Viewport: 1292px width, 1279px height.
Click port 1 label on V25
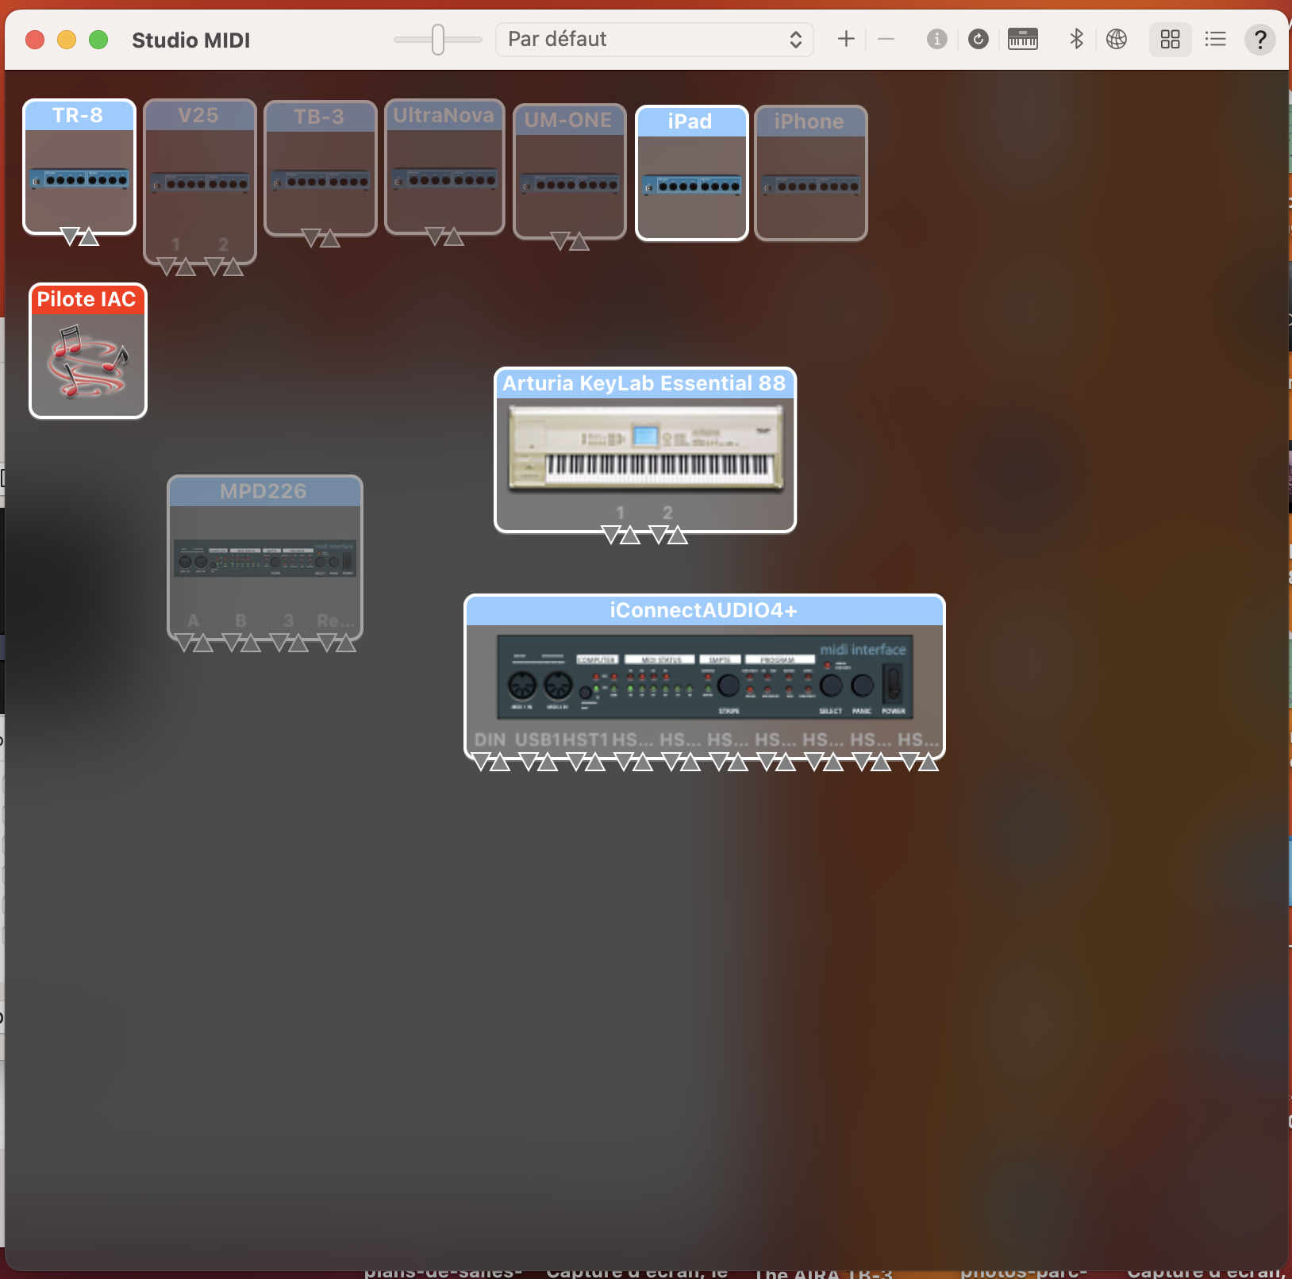coord(176,244)
